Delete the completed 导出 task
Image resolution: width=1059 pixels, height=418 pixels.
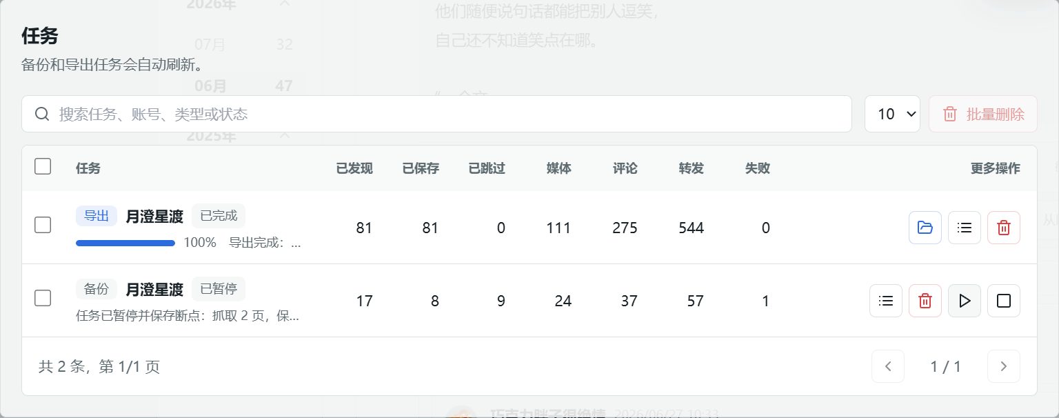tap(1004, 228)
